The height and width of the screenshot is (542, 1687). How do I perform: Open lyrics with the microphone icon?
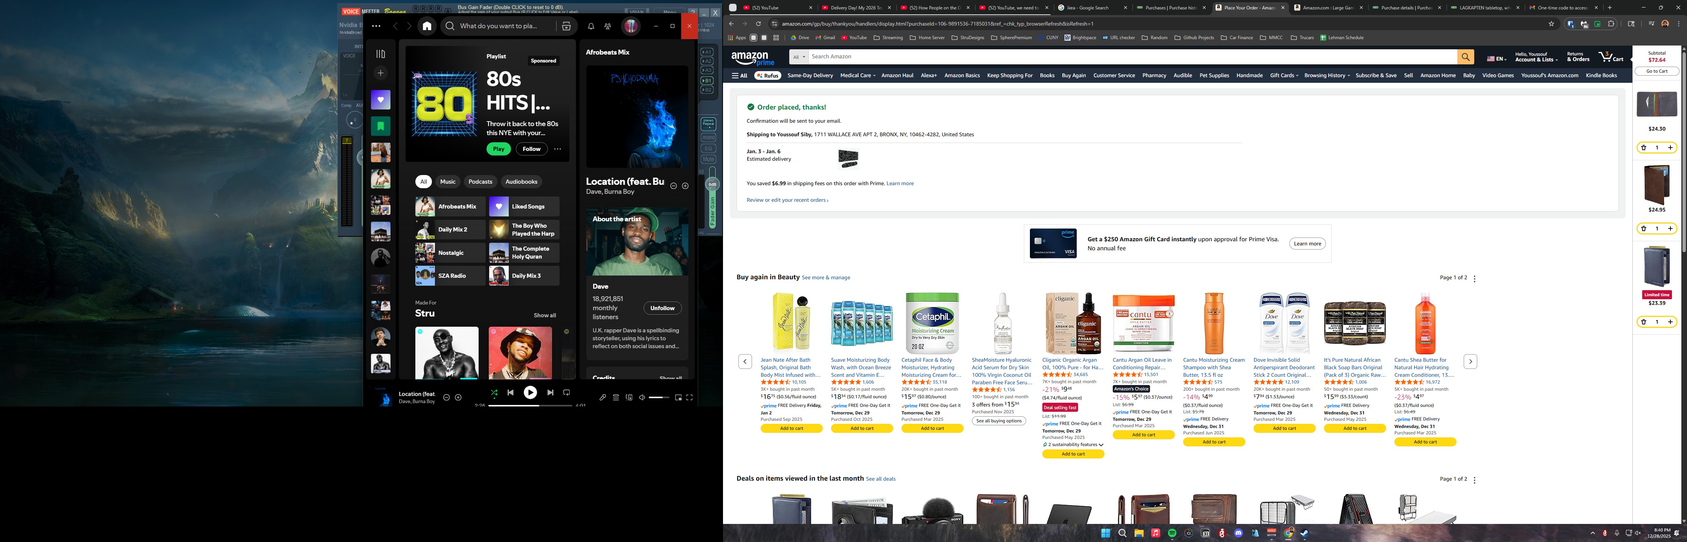coord(602,397)
